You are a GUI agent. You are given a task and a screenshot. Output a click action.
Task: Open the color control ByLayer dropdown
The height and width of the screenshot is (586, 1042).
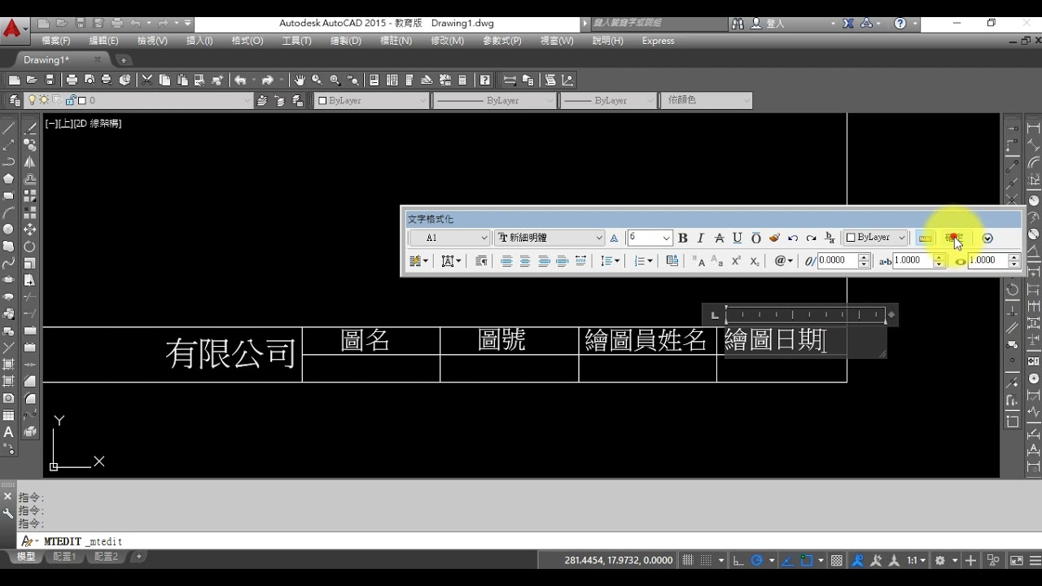[371, 101]
